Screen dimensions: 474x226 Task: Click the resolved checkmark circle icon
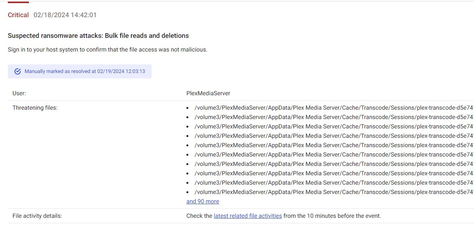tap(18, 71)
